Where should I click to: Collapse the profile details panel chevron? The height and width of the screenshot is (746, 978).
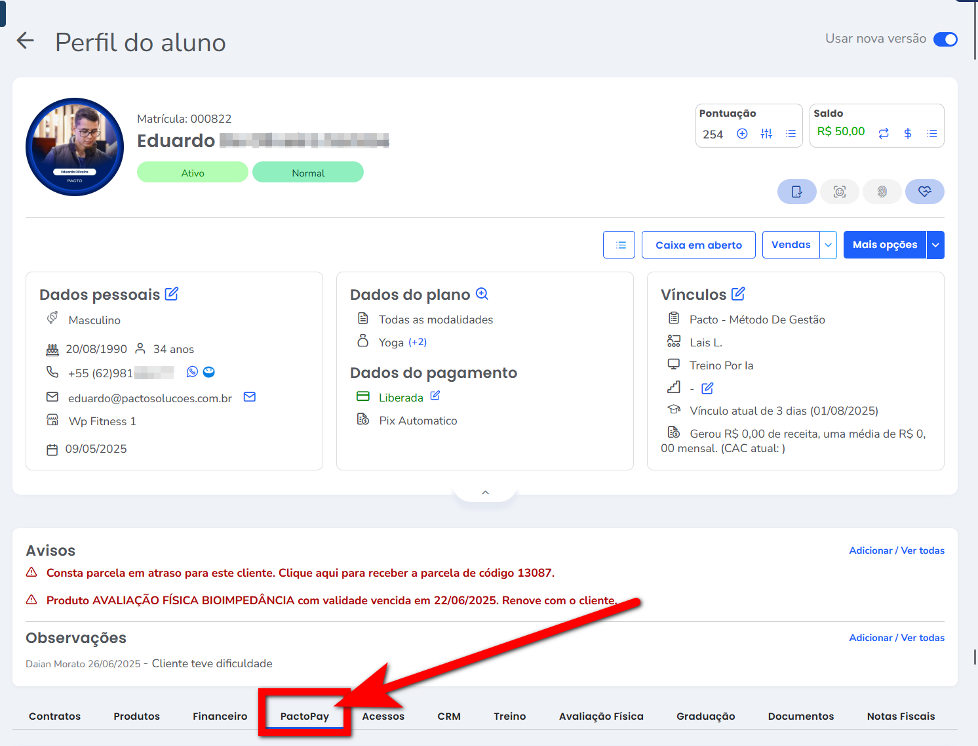[x=485, y=493]
